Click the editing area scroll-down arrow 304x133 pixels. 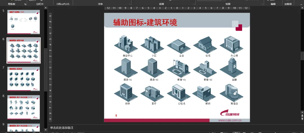(302, 112)
